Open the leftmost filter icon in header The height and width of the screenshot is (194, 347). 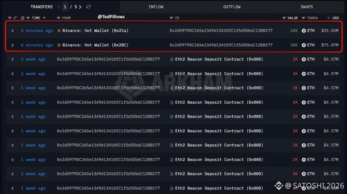10,18
